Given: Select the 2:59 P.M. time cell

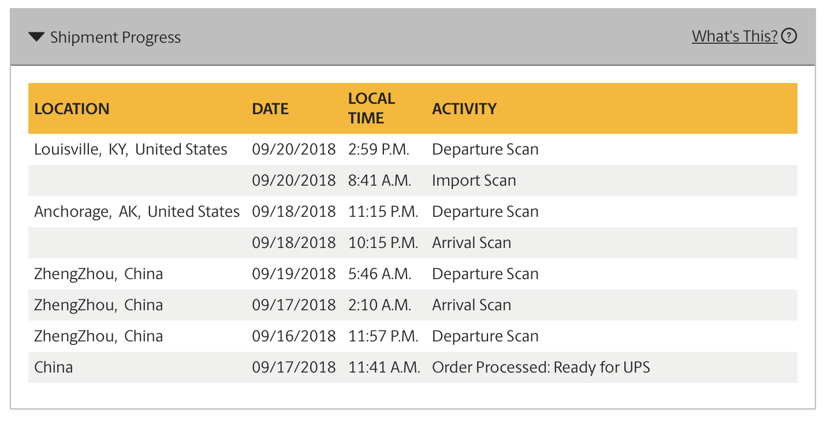Looking at the screenshot, I should [x=379, y=149].
